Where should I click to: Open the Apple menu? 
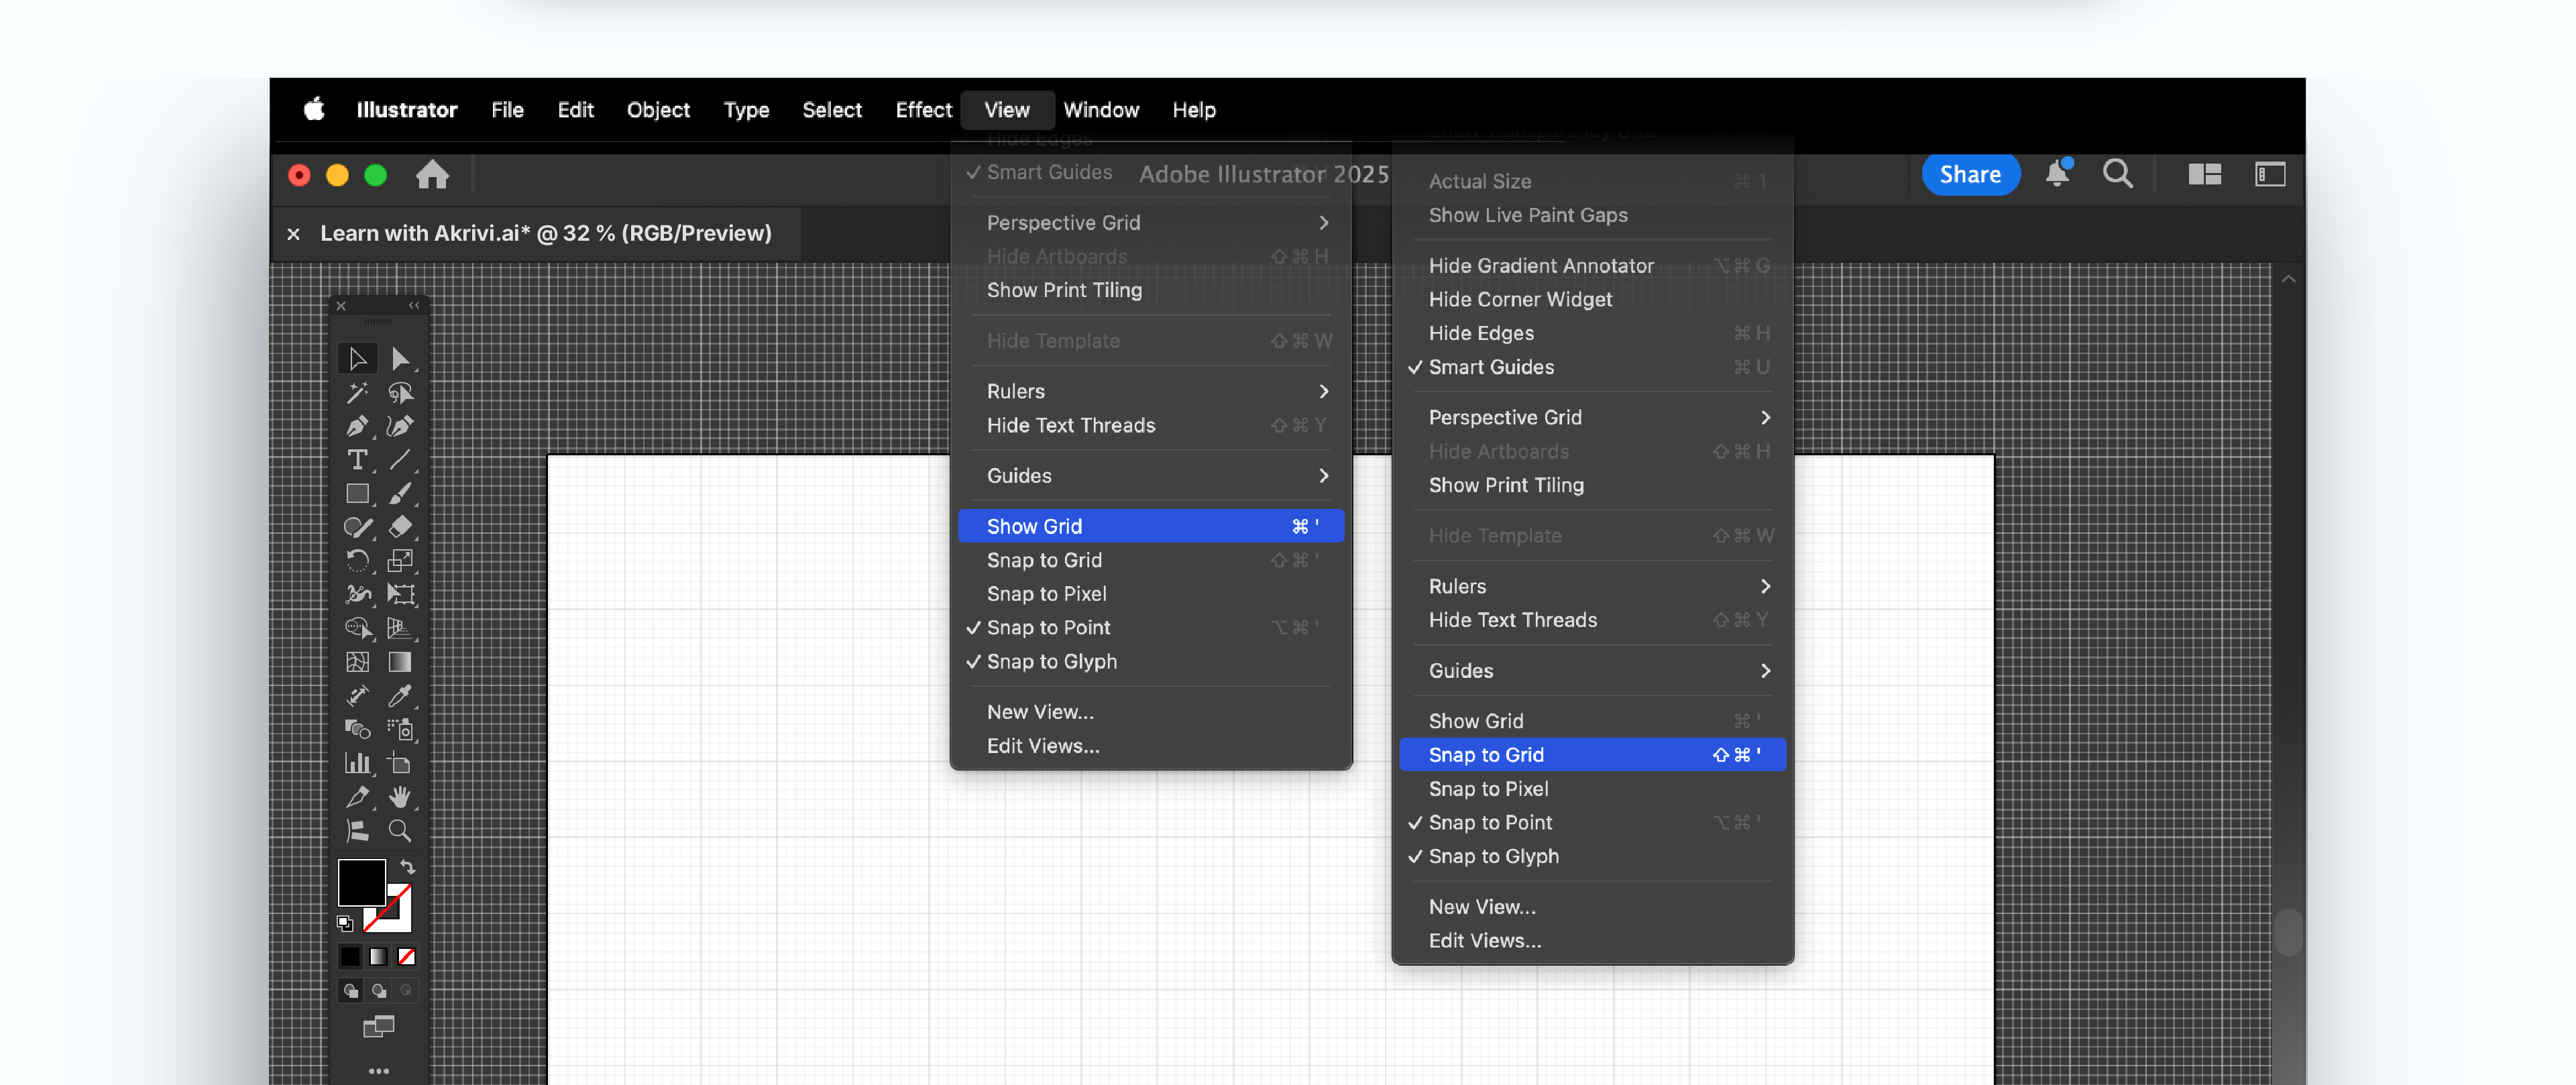[x=314, y=109]
